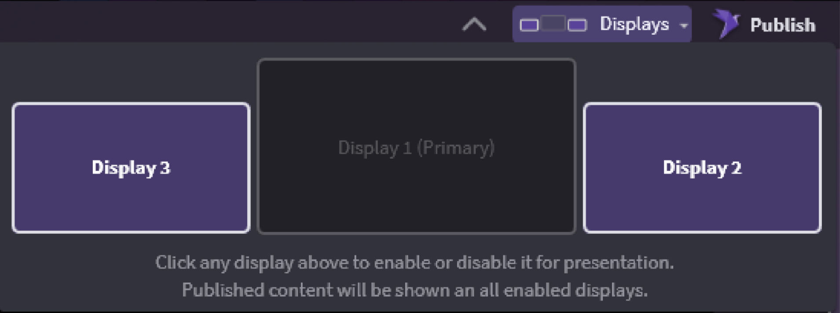Click the three-monitor icon beside Displays
Image resolution: width=840 pixels, height=313 pixels.
tap(553, 24)
